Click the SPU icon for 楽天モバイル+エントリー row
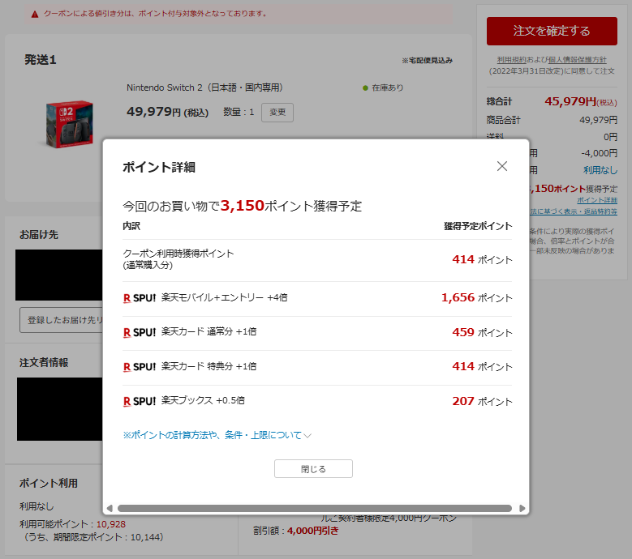The image size is (632, 559). point(140,298)
